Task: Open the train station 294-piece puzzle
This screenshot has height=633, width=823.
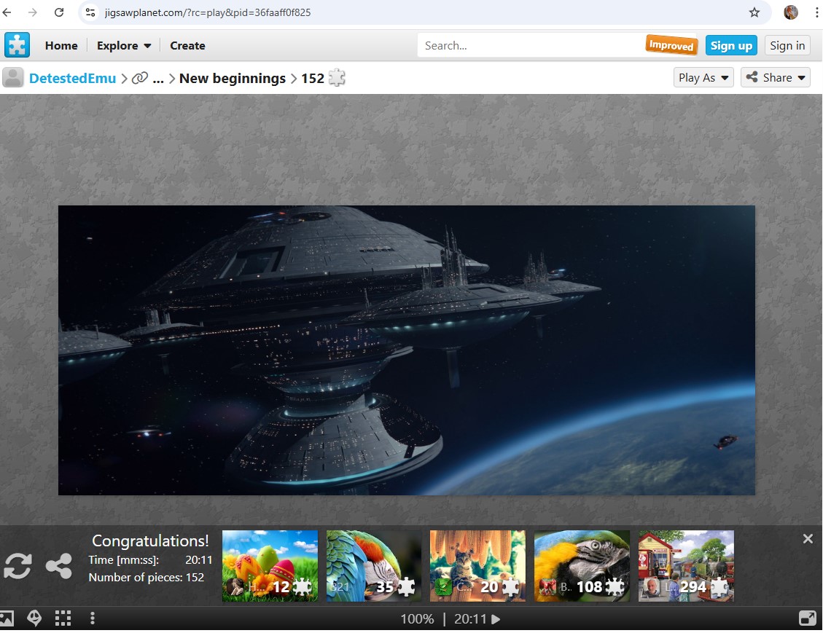Action: tap(686, 566)
